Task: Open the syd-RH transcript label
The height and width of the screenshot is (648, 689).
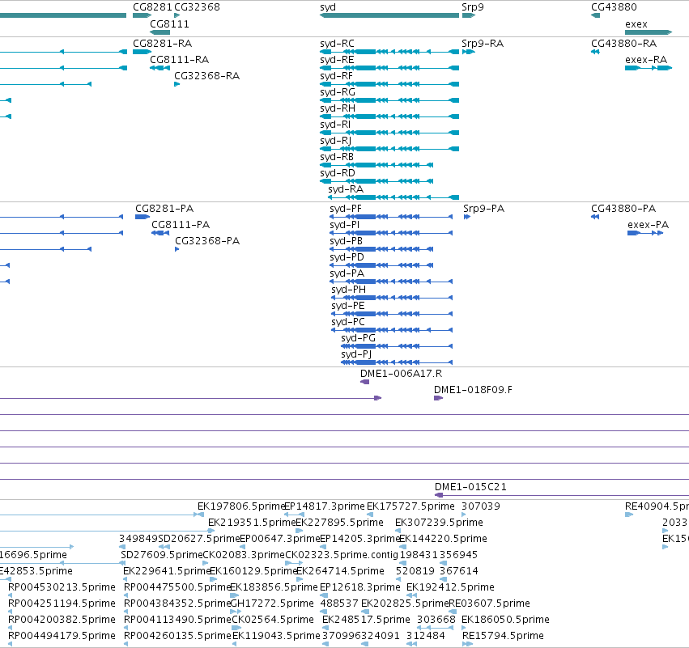Action: (338, 109)
